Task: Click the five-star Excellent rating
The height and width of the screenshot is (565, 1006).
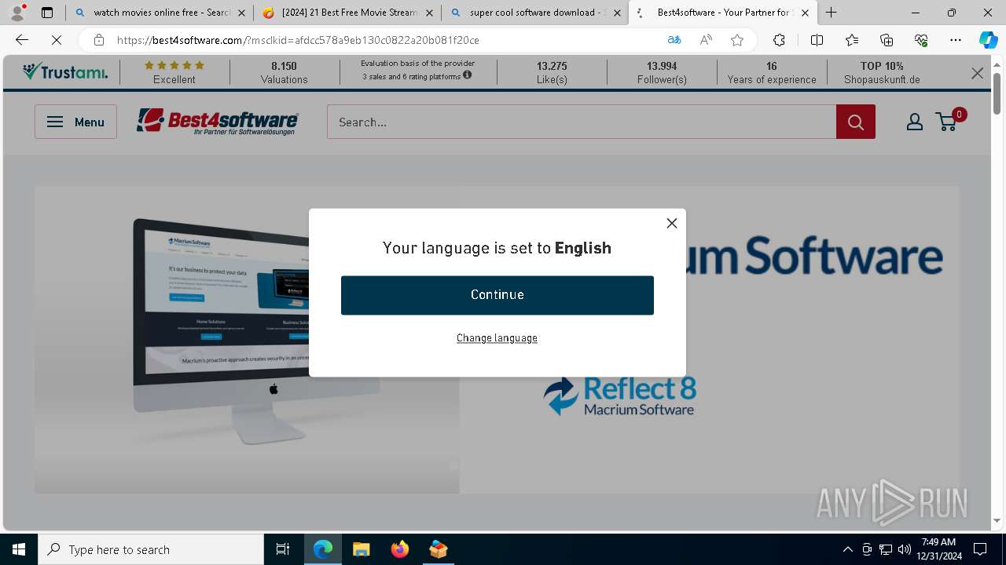Action: 174,72
